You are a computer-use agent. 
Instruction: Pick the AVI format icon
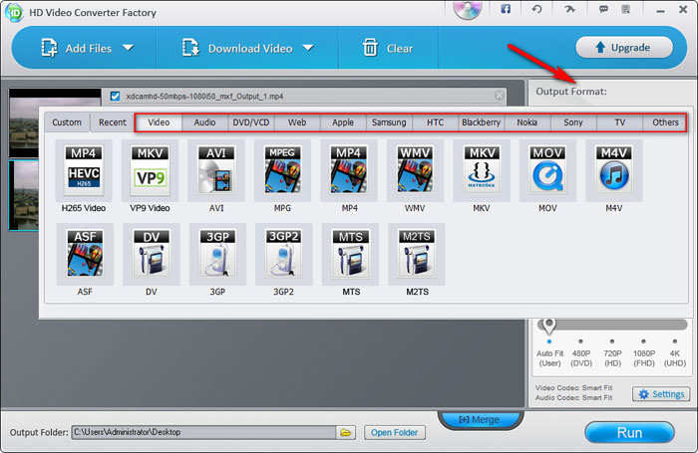[216, 170]
